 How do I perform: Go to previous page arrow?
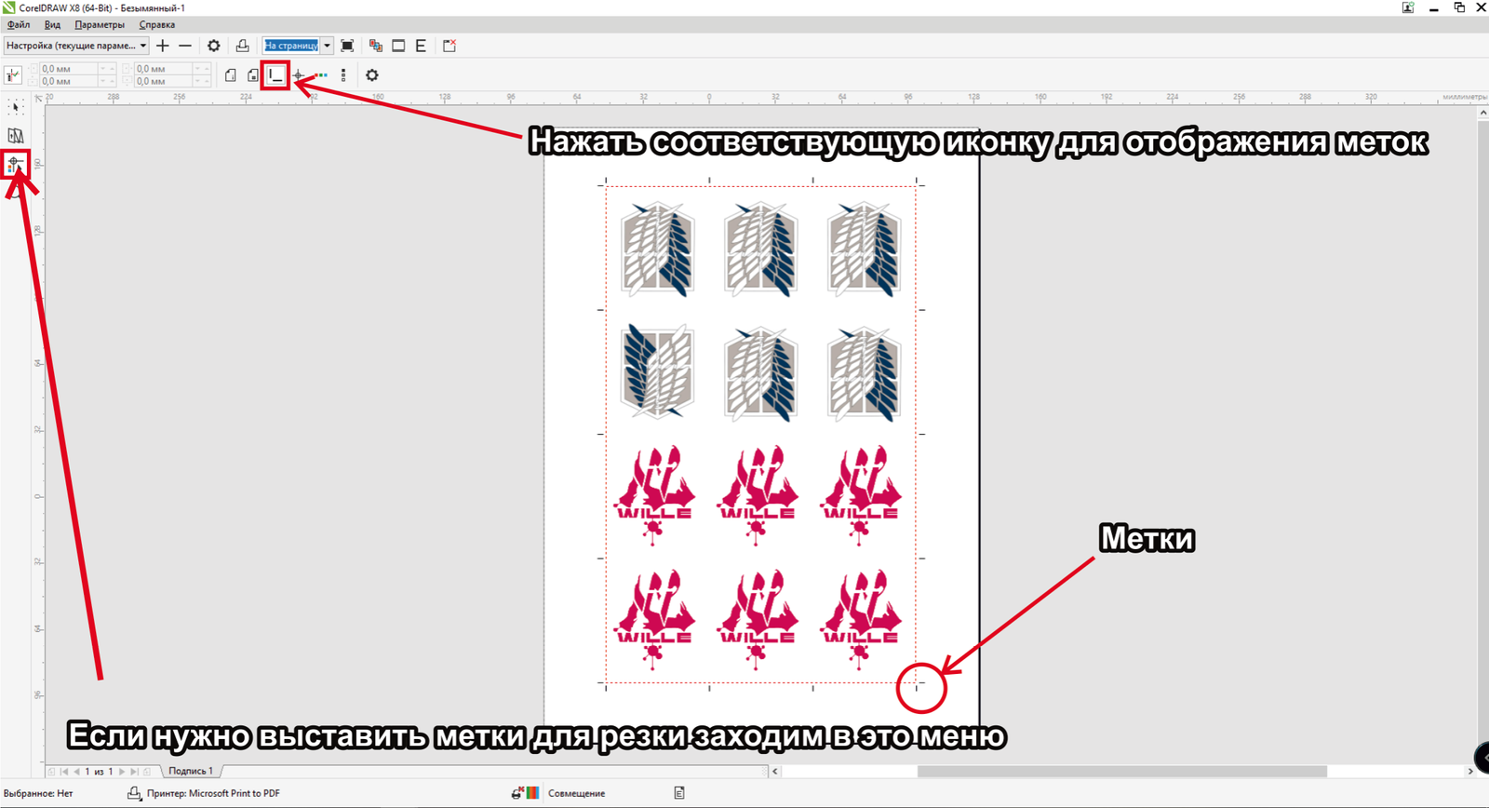[76, 772]
